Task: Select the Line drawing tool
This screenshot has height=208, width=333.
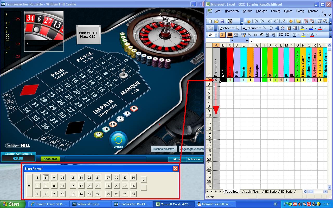Action: tap(265, 28)
